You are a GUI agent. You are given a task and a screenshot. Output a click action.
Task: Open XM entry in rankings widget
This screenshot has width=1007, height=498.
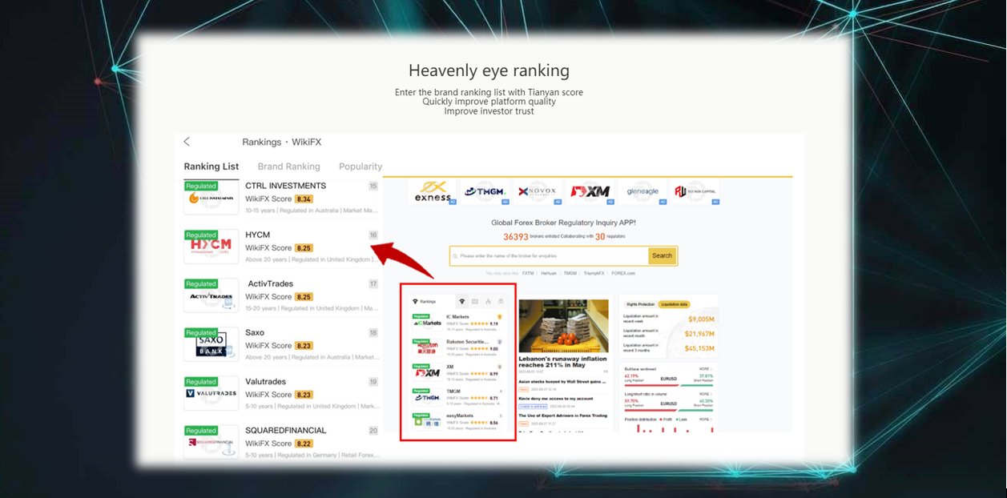click(457, 371)
